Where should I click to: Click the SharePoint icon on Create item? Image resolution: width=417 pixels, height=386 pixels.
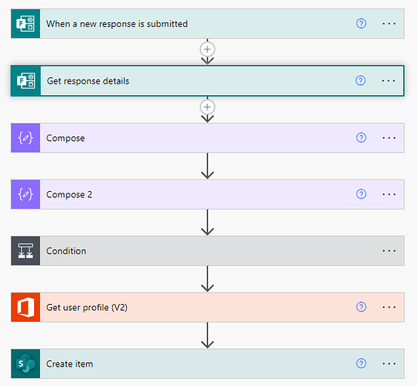tap(26, 364)
